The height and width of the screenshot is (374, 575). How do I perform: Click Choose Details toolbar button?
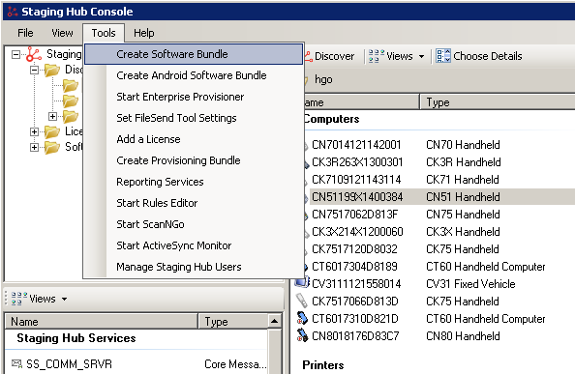479,56
